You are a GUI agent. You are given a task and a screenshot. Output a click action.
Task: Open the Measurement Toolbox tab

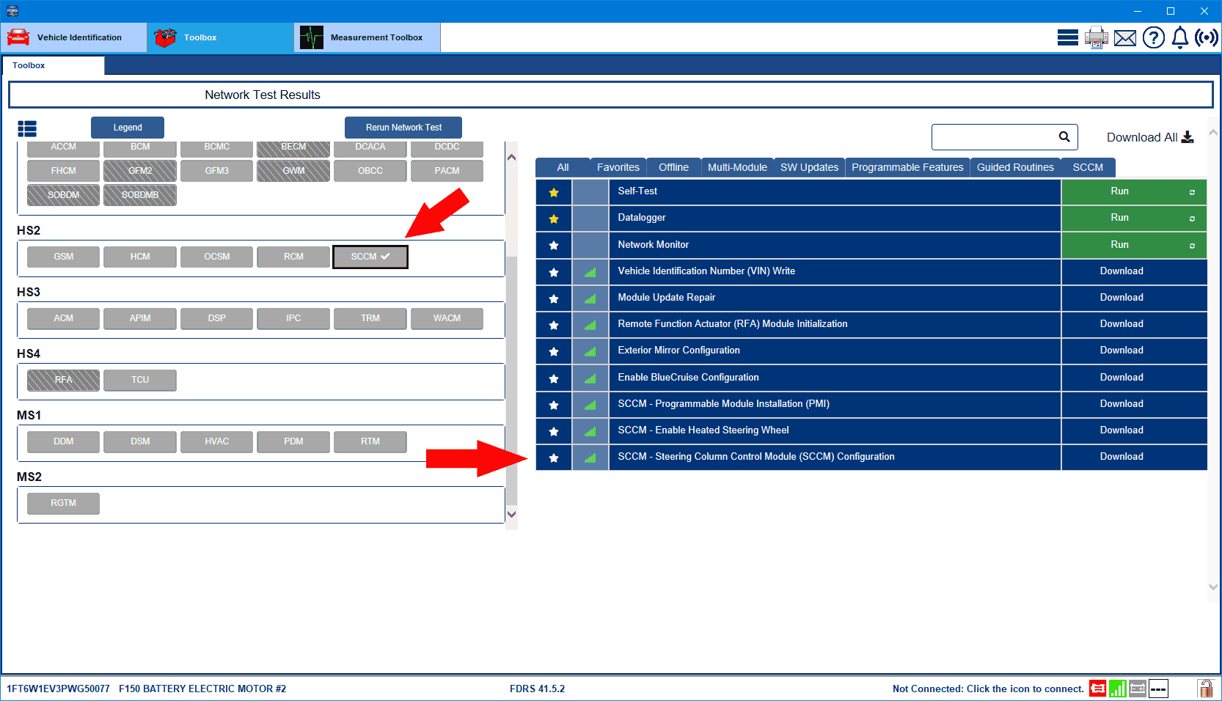(367, 37)
